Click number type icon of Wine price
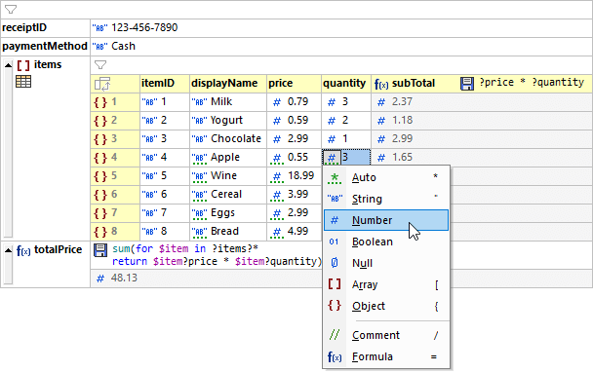Screen dimensions: 593x372 click(277, 176)
